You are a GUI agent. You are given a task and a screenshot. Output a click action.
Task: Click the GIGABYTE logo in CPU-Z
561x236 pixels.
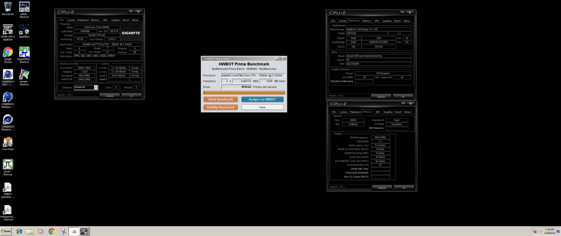point(131,33)
